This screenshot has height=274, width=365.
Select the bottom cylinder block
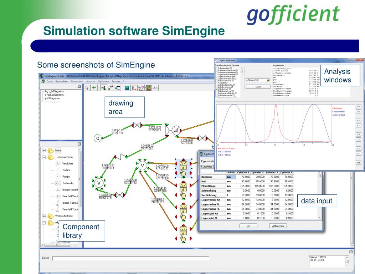click(184, 233)
